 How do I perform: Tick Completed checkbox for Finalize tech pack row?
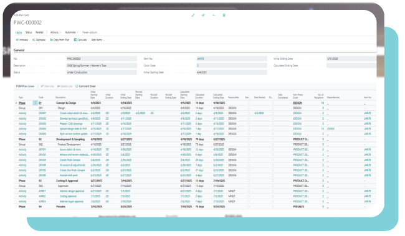[273, 176]
